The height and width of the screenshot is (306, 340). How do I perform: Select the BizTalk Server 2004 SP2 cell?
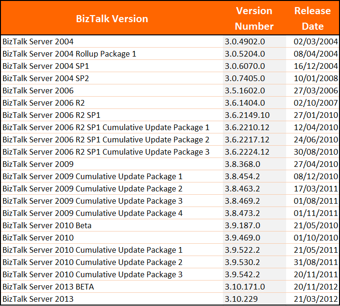(x=46, y=78)
